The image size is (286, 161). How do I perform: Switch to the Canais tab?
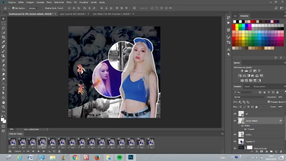(x=247, y=87)
